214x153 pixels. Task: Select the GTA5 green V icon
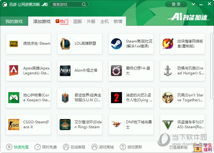[168, 124]
